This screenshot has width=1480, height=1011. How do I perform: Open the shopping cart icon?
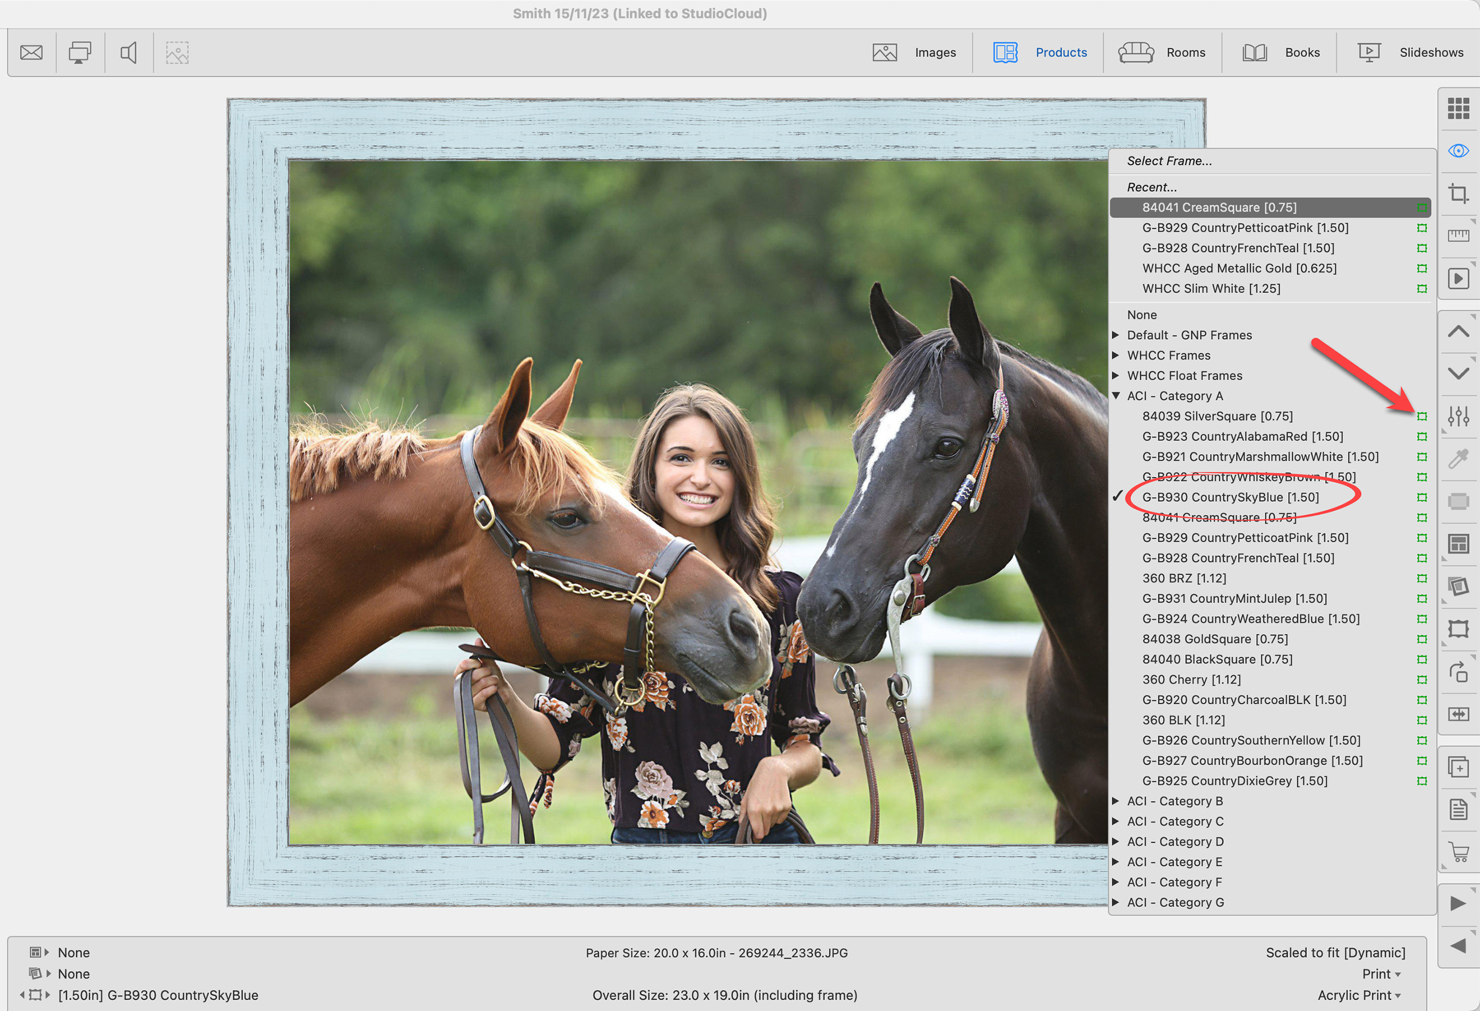1458,852
